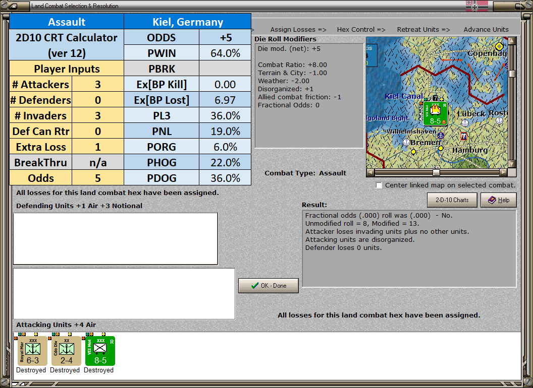Click the Copenhagen yellow city hex marker
Screen dimensions: 533x388
pyautogui.click(x=499, y=46)
